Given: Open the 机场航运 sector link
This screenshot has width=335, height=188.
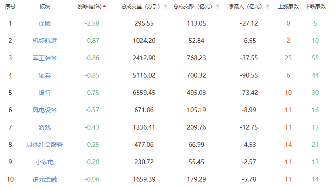Looking at the screenshot, I should click(x=44, y=41).
